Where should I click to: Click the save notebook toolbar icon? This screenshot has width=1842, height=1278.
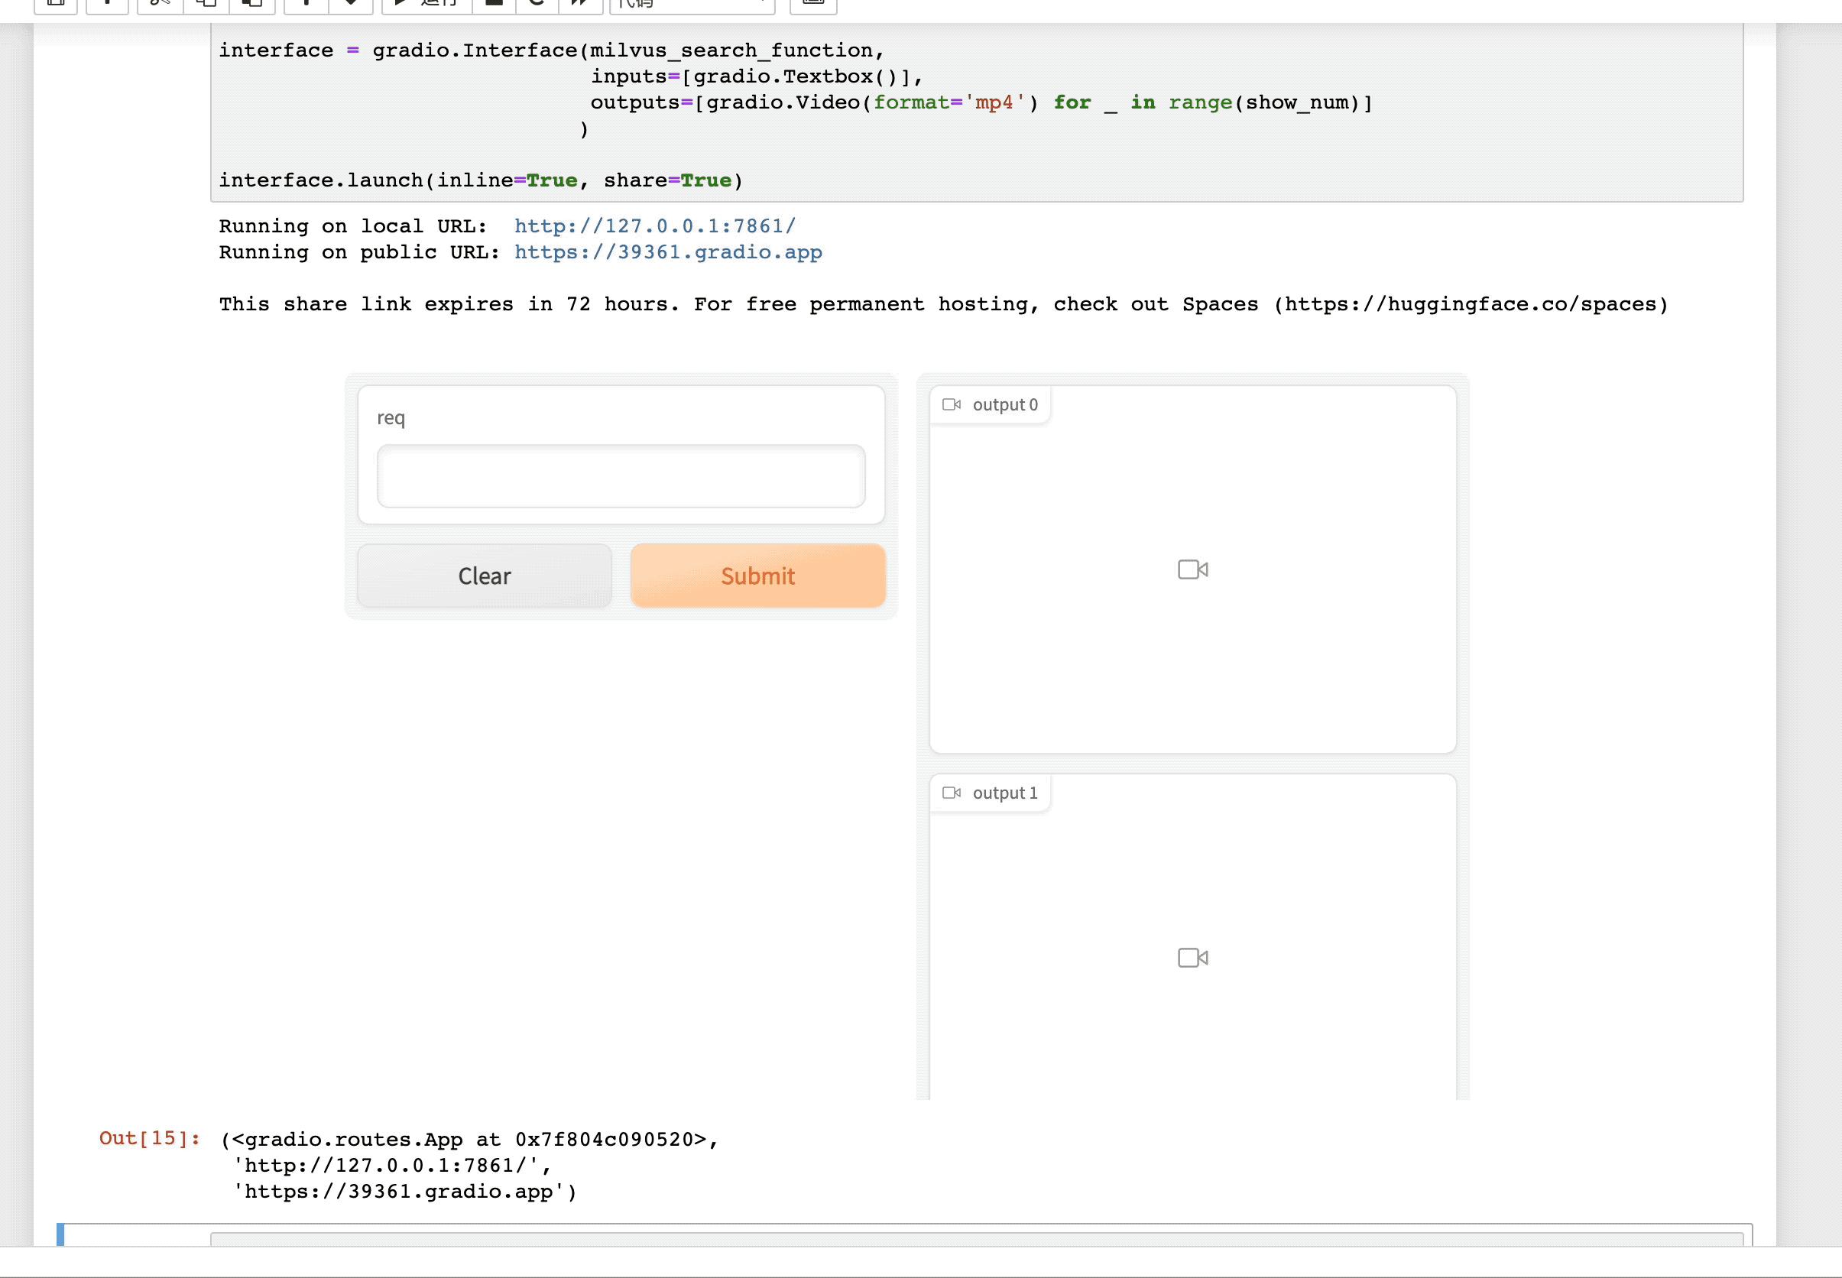(56, 4)
